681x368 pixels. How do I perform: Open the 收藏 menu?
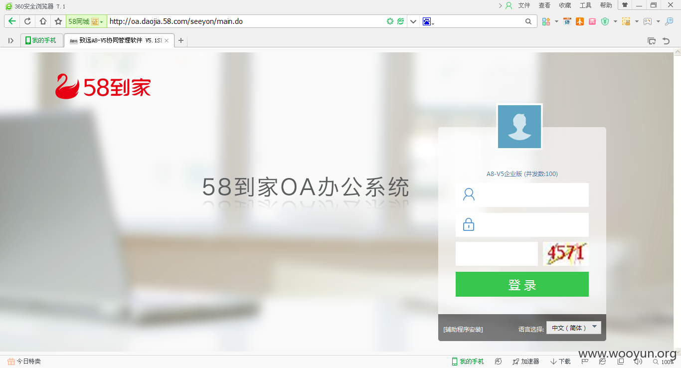(x=565, y=5)
